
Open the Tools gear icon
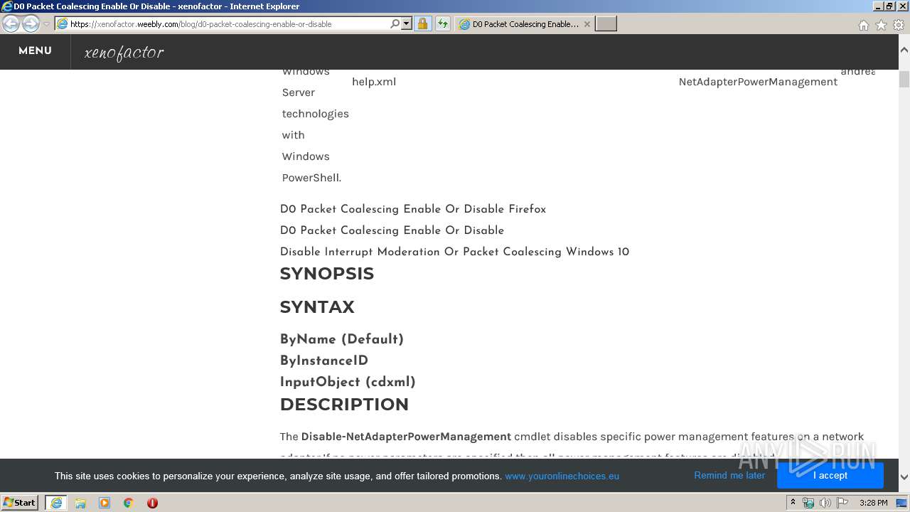point(899,25)
